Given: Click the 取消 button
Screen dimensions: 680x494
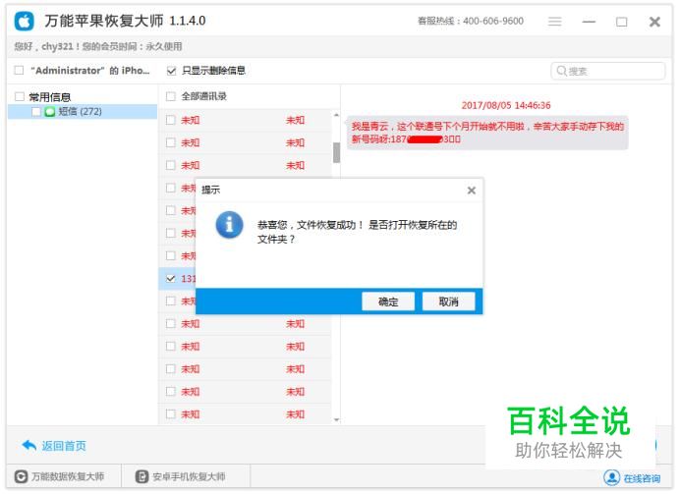Looking at the screenshot, I should 448,302.
